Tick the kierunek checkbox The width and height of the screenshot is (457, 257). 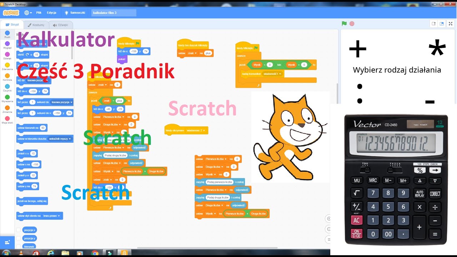[19, 246]
